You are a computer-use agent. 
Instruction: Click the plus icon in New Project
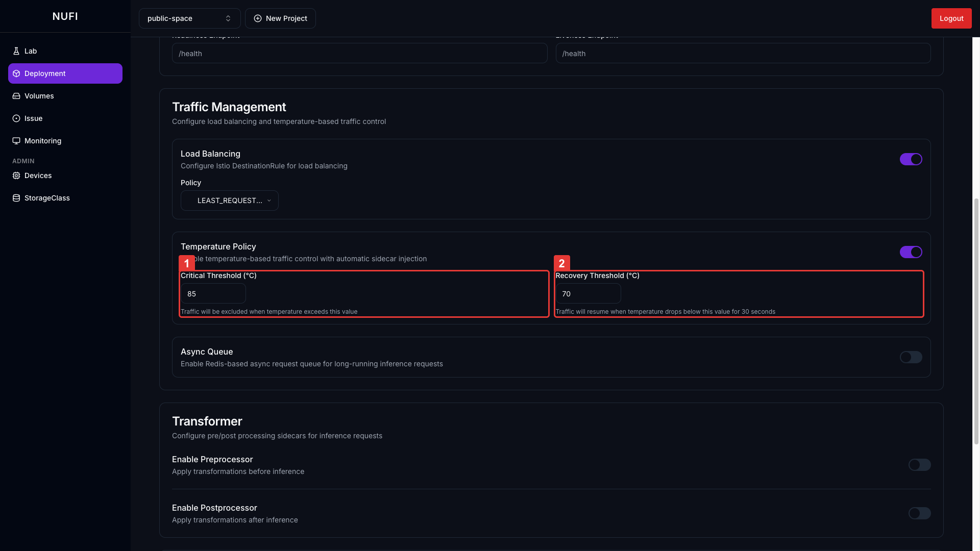click(x=258, y=18)
